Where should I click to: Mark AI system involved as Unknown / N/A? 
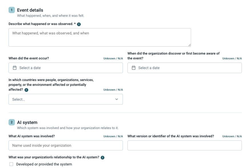[x=113, y=136]
